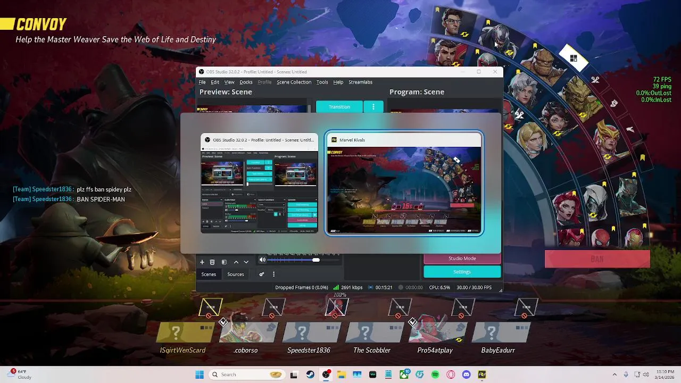681x383 pixels.
Task: Open OBS Settings button
Action: tap(462, 271)
